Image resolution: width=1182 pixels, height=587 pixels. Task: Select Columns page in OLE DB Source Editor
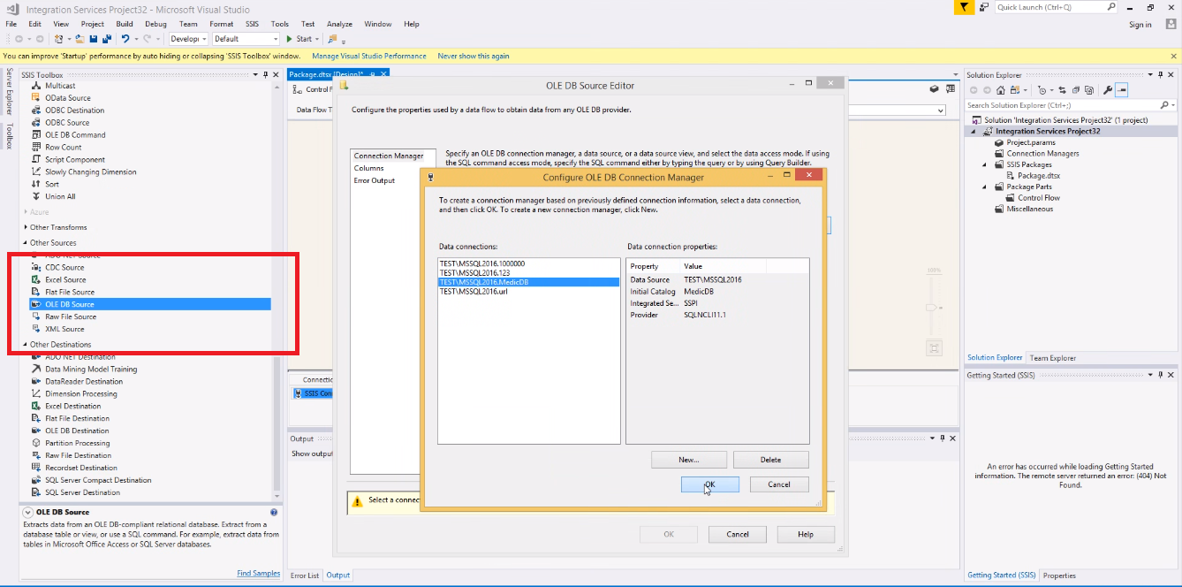369,168
